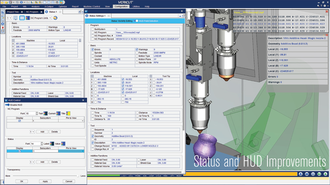Image resolution: width=330 pixels, height=185 pixels.
Task: Select the single-view layout icon in top toolbar
Action: [x=45, y=2]
